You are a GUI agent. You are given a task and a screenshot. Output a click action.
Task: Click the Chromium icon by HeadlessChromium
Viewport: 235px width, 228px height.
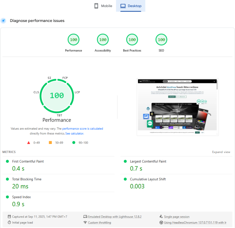pos(161,222)
